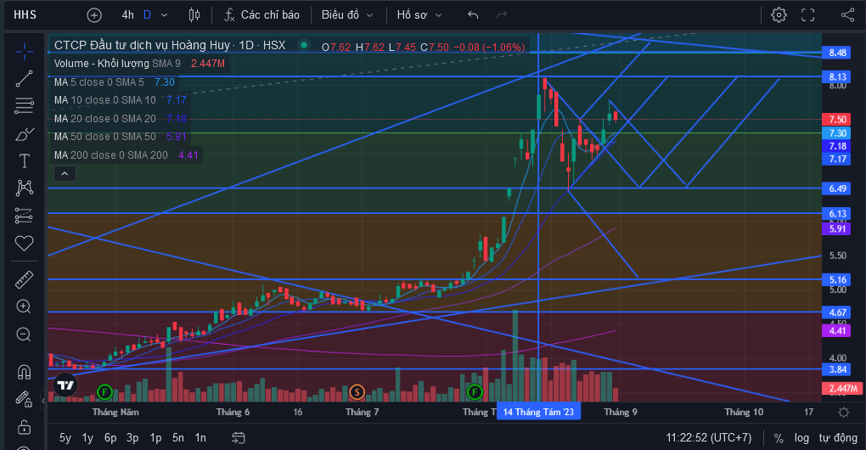
Task: Undo the last chart action
Action: click(473, 15)
